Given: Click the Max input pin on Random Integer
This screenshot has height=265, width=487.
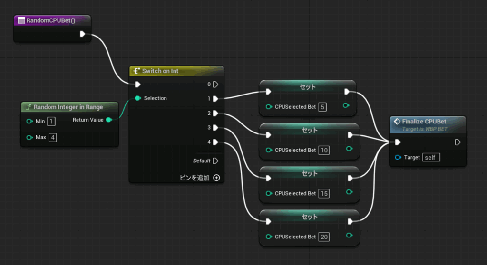Looking at the screenshot, I should coord(29,138).
